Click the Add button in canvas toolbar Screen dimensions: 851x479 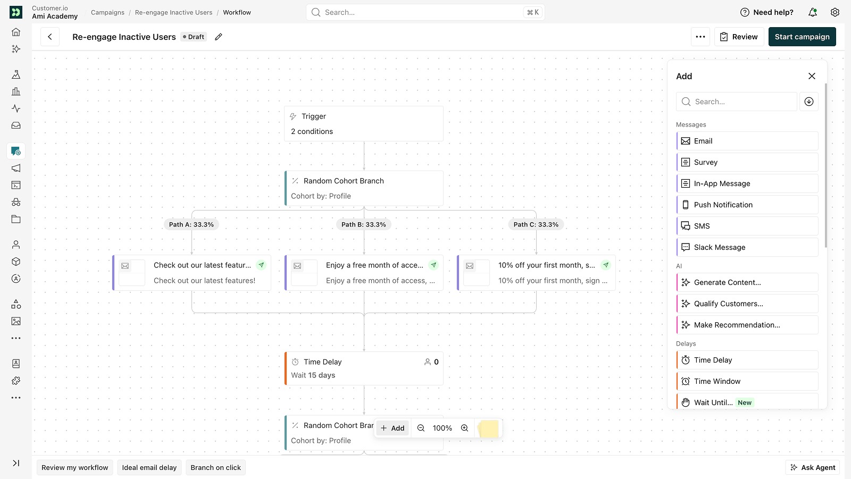393,428
